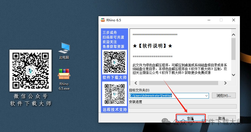Click the 取消 button
This screenshot has height=132, width=251.
[222, 118]
